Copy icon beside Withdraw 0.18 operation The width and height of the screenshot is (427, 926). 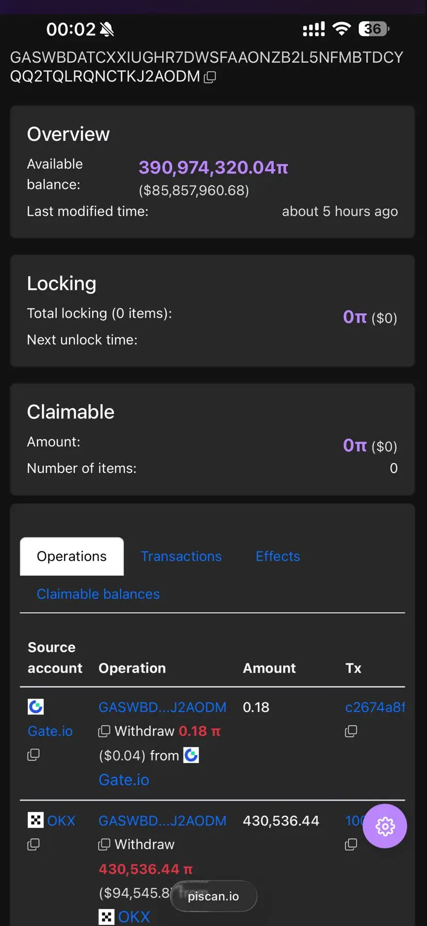point(104,731)
